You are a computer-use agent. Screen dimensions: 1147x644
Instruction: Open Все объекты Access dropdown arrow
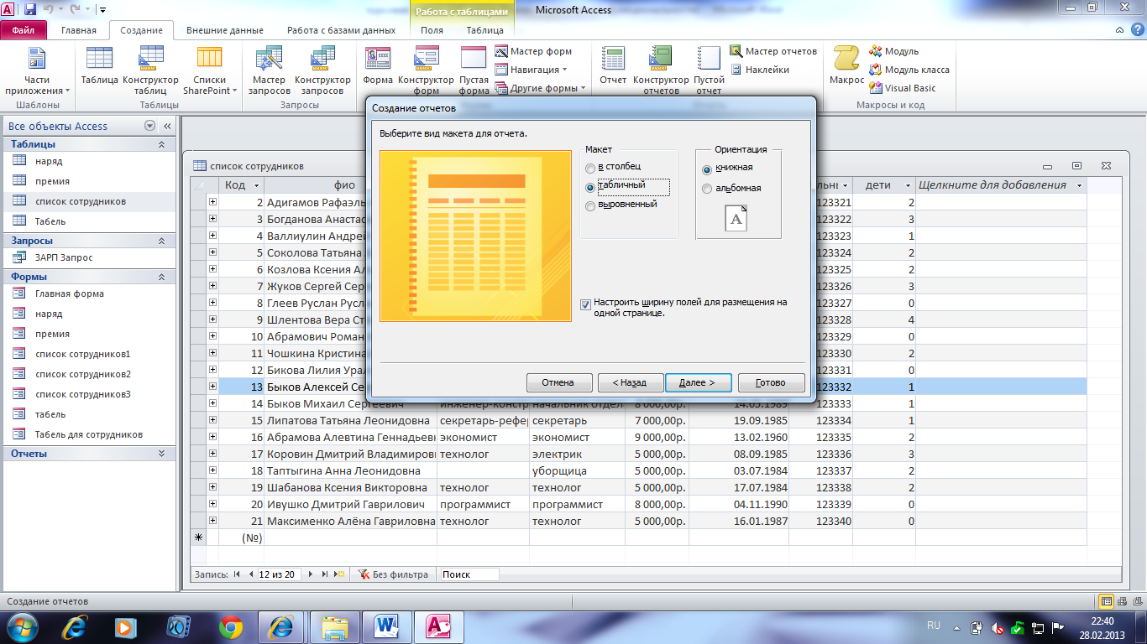[149, 126]
